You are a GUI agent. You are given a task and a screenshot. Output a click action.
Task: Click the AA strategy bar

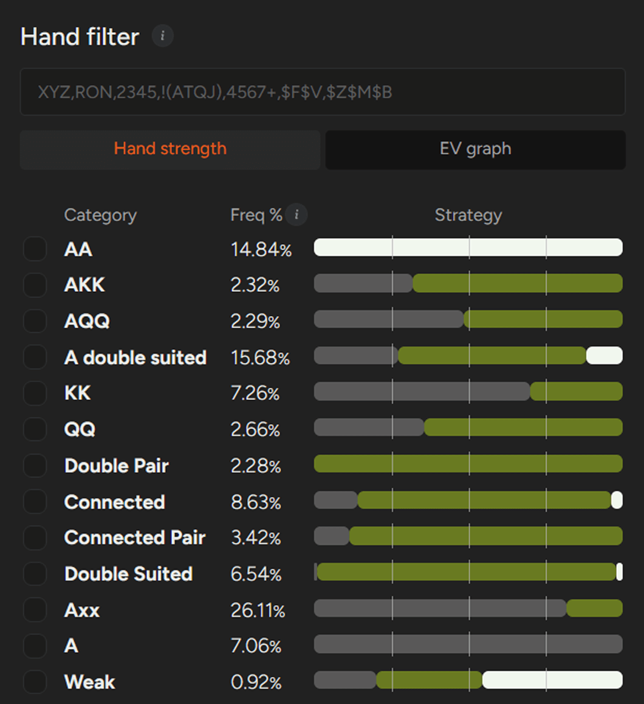[x=468, y=247]
